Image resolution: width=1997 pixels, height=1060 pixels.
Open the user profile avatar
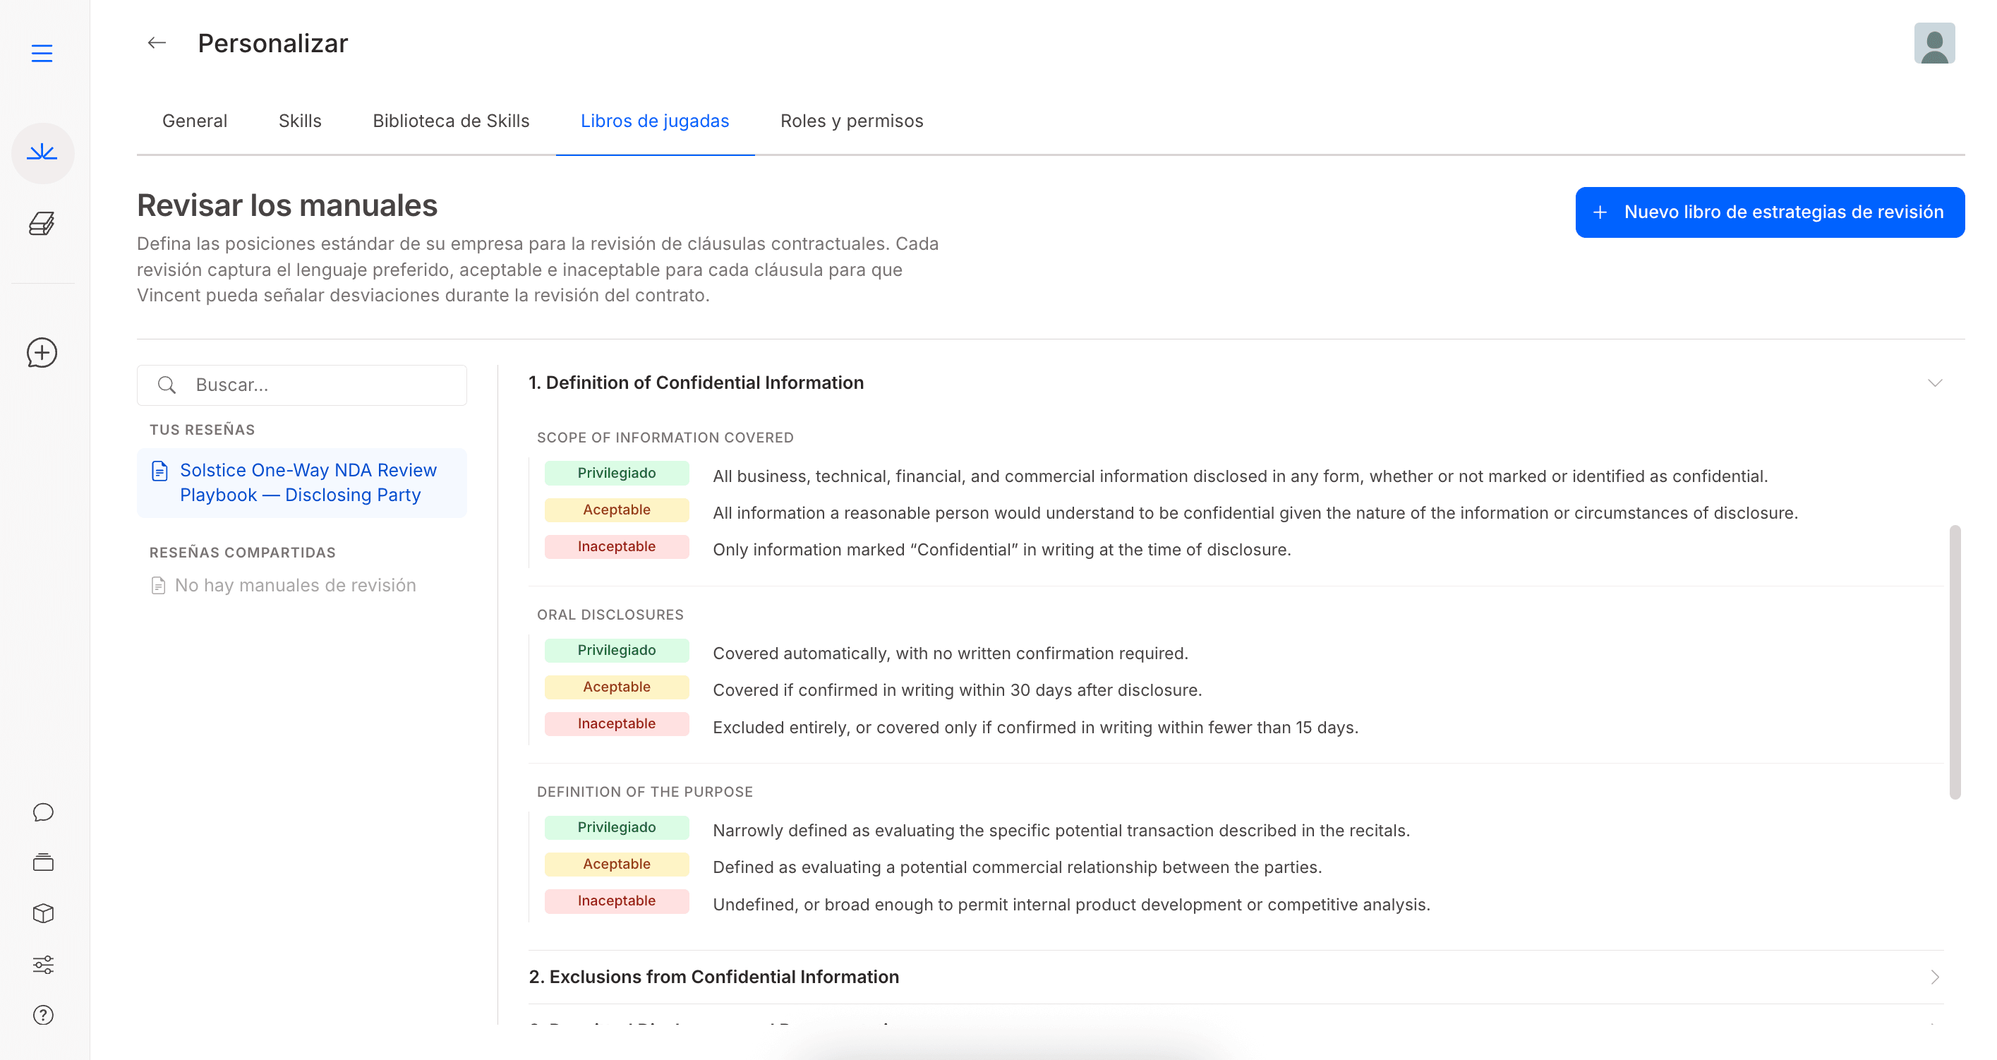(1934, 42)
